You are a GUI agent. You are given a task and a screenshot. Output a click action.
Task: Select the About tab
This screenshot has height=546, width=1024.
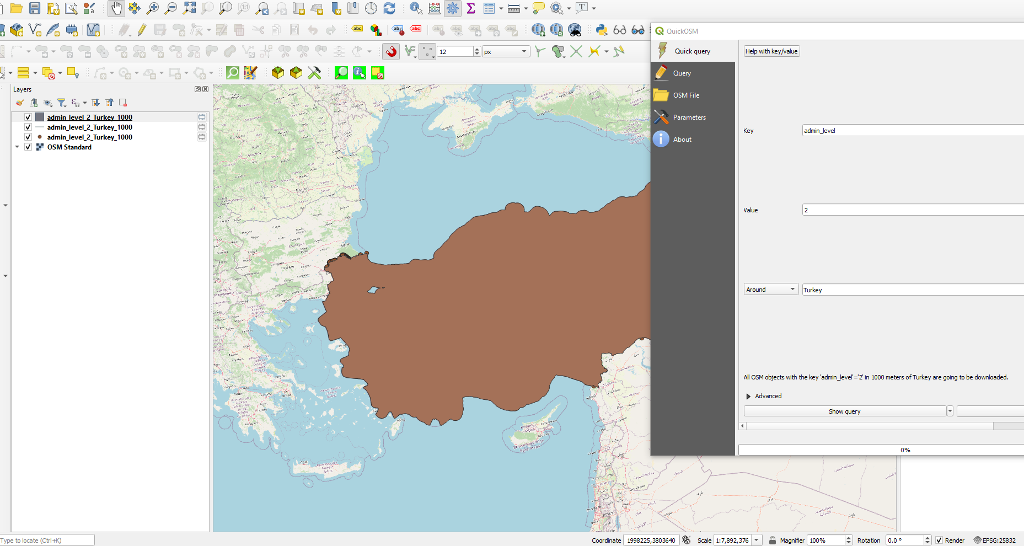coord(693,139)
